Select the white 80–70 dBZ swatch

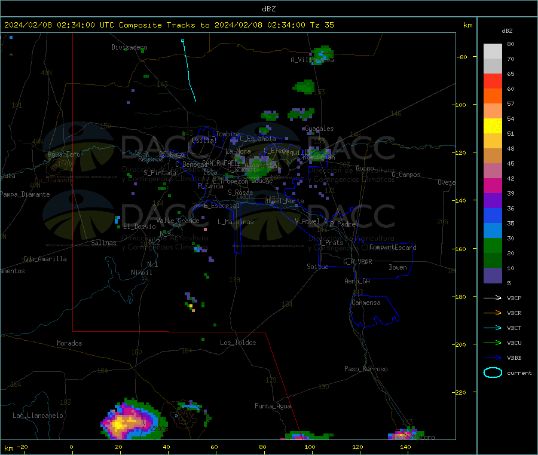point(493,51)
